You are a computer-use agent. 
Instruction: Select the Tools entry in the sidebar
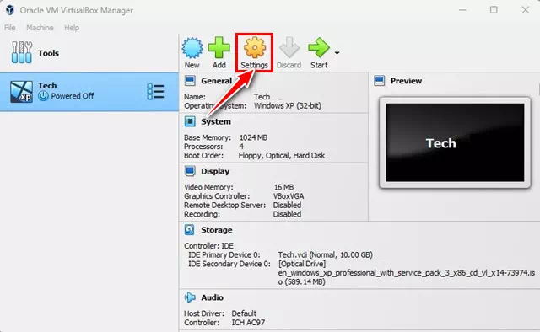(x=89, y=53)
